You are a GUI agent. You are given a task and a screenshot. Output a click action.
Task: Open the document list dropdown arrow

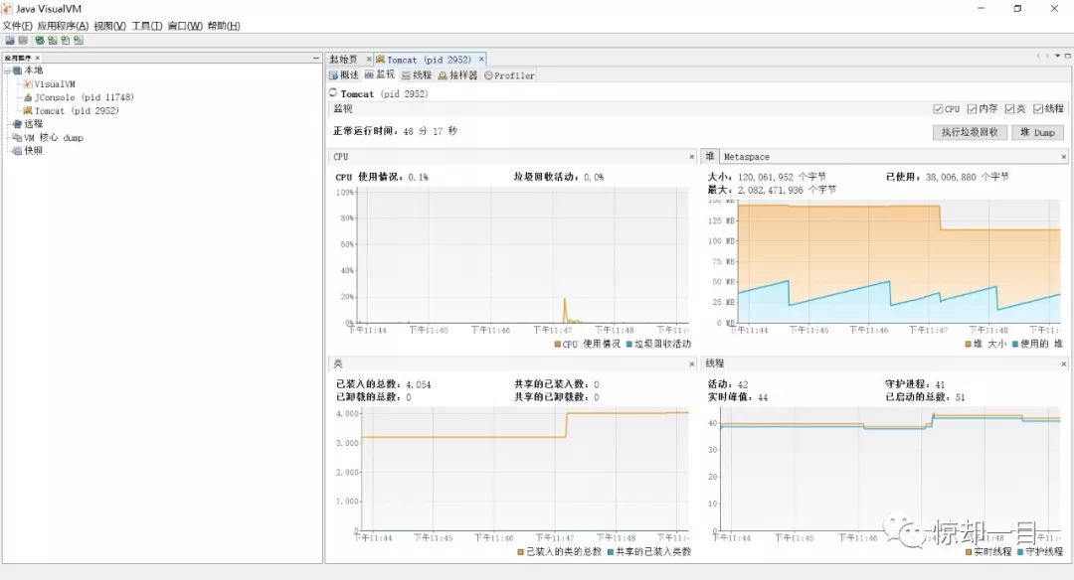(x=1057, y=56)
